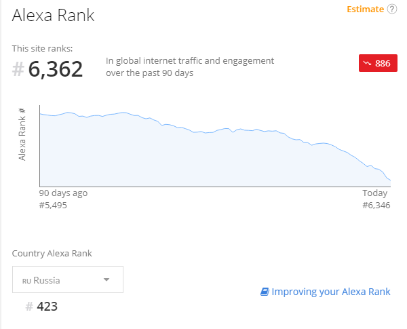This screenshot has height=329, width=407.
Task: Click the RU country code label
Action: pyautogui.click(x=26, y=279)
